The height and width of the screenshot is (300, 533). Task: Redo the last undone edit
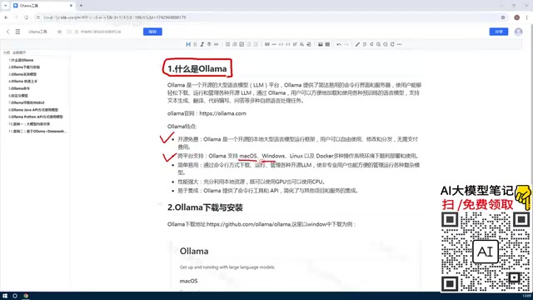(346, 44)
